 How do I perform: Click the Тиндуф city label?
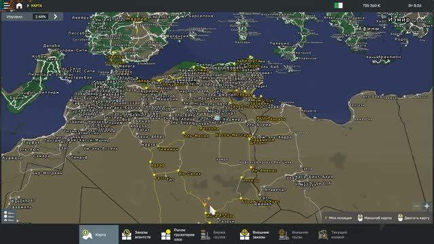click(79, 157)
